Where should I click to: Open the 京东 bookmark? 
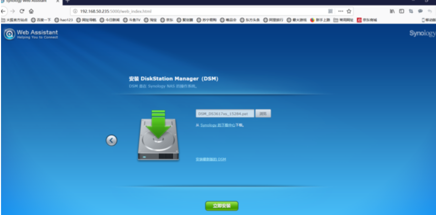click(x=167, y=20)
